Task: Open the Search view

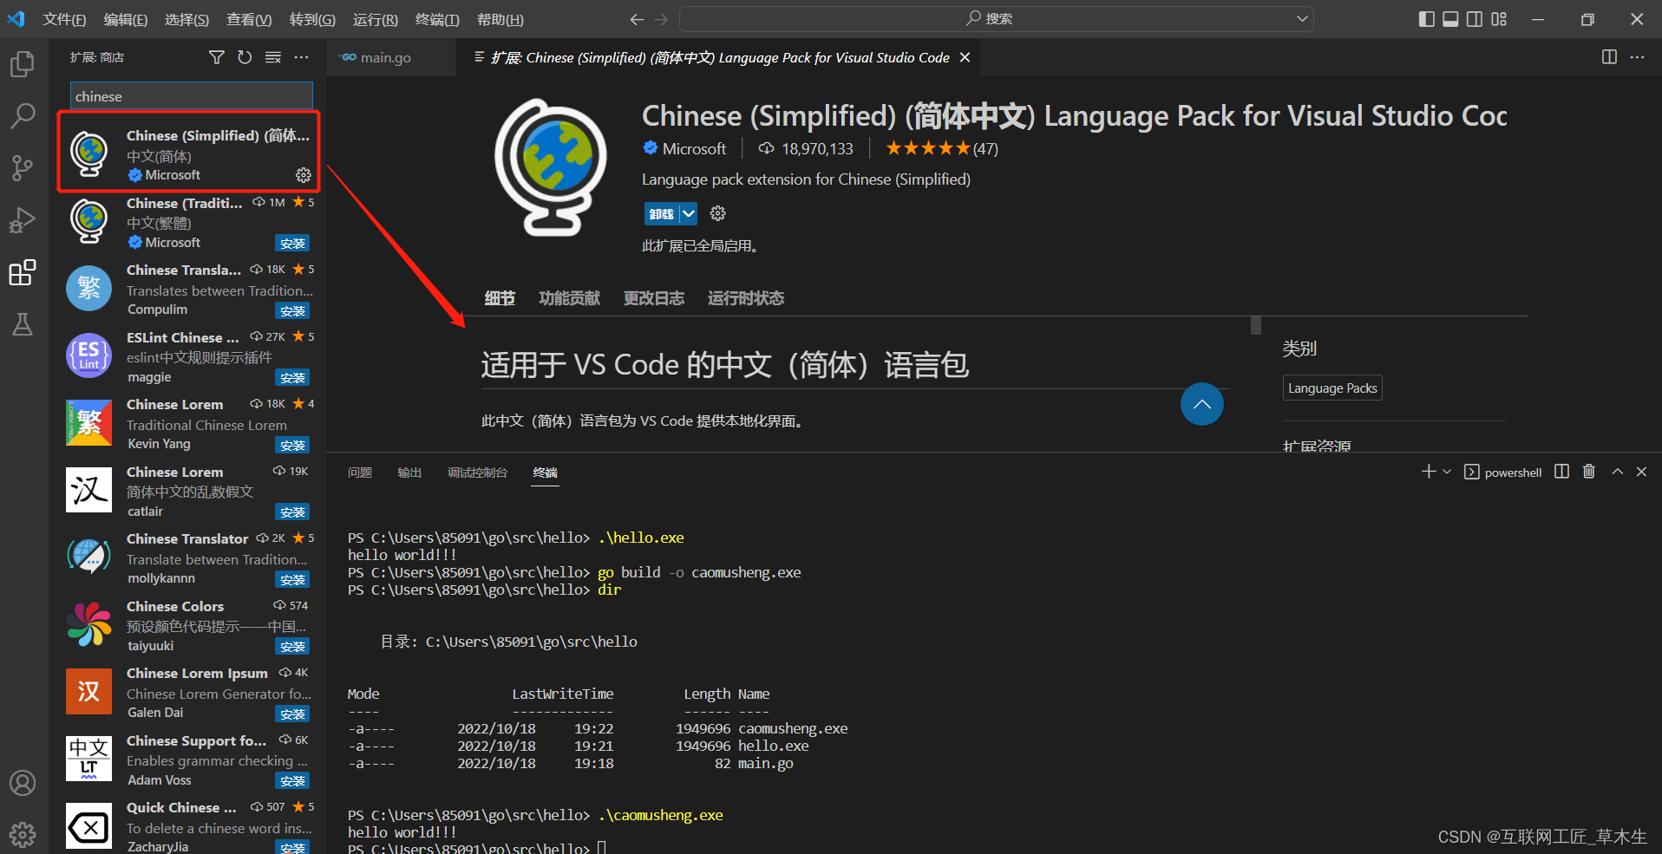Action: [23, 115]
